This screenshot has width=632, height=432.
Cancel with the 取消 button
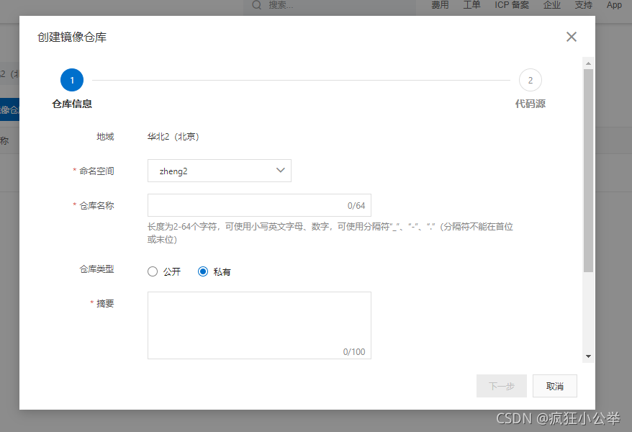[x=554, y=386]
